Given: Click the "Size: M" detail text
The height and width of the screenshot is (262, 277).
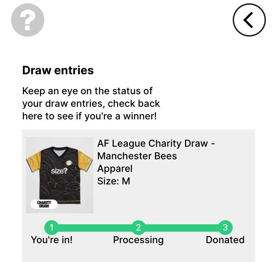Looking at the screenshot, I should tap(114, 181).
